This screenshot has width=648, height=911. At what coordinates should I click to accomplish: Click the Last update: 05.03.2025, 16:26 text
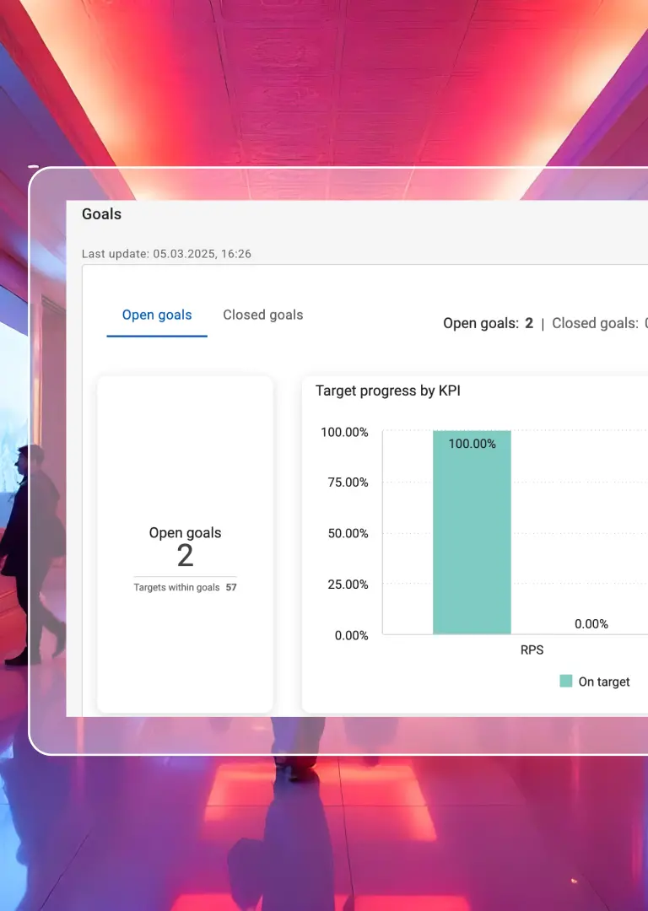(166, 254)
